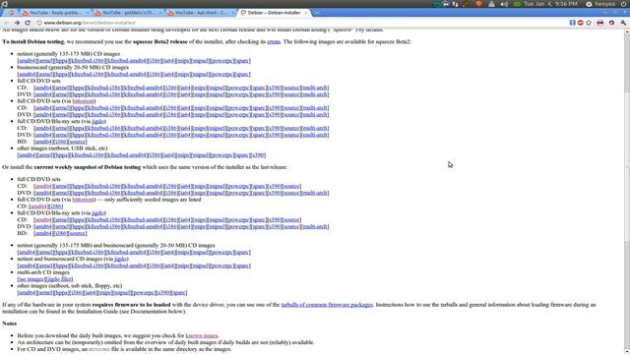The height and width of the screenshot is (354, 630).
Task: Open amd64 under businesscard 20-50 MB CD images
Action: coord(27,75)
